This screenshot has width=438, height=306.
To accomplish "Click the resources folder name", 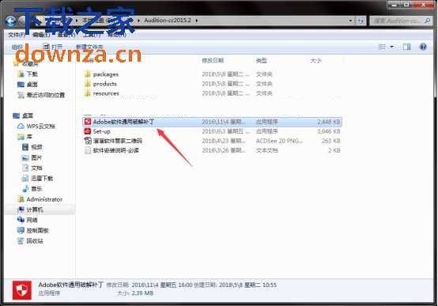I will [106, 93].
